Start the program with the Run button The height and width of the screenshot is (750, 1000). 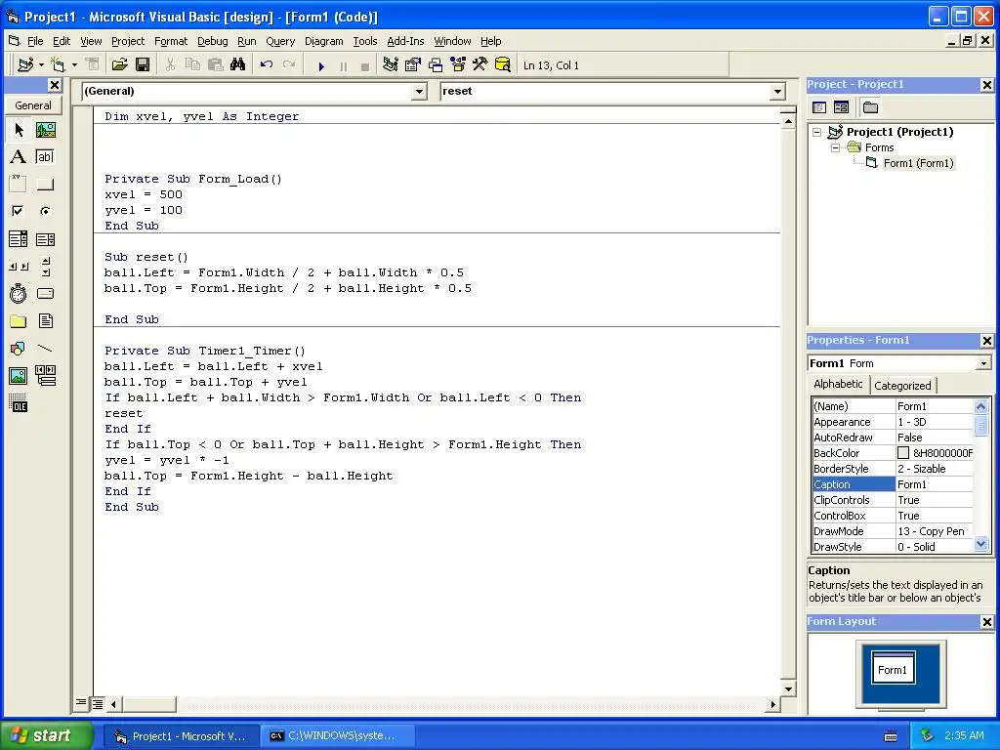[x=321, y=65]
